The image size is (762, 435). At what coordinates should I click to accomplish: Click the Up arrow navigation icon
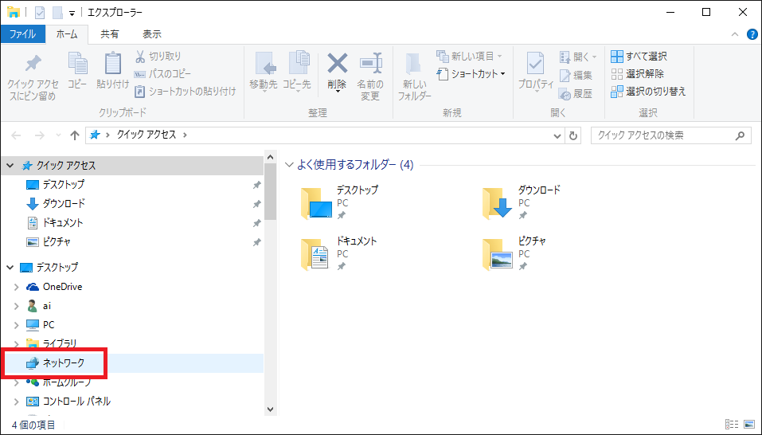(75, 135)
